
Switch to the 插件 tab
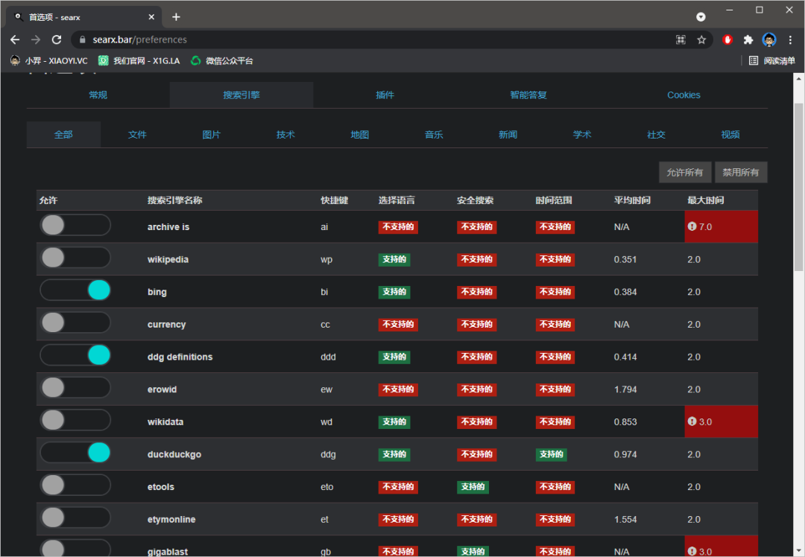(385, 95)
